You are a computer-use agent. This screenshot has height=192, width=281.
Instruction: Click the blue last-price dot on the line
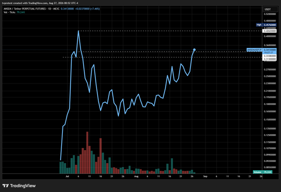coord(194,50)
